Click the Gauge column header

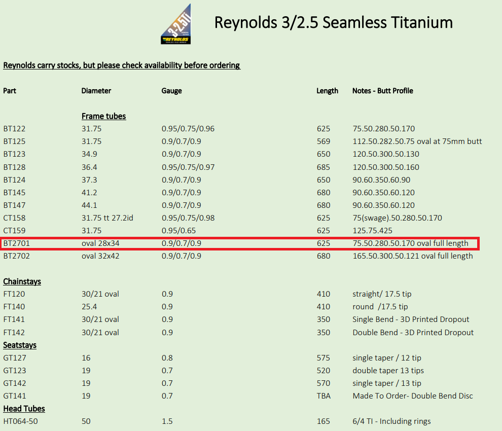pyautogui.click(x=171, y=91)
